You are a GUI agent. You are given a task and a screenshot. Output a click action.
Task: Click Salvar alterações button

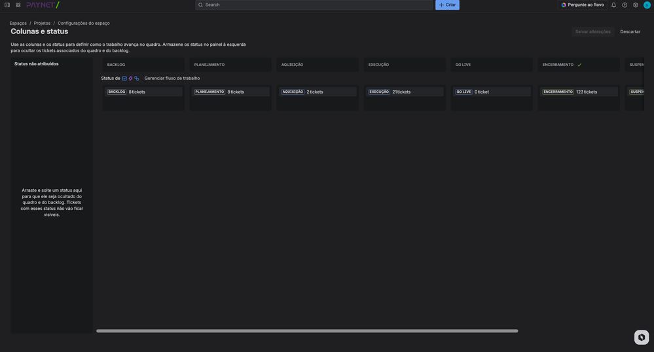[592, 31]
